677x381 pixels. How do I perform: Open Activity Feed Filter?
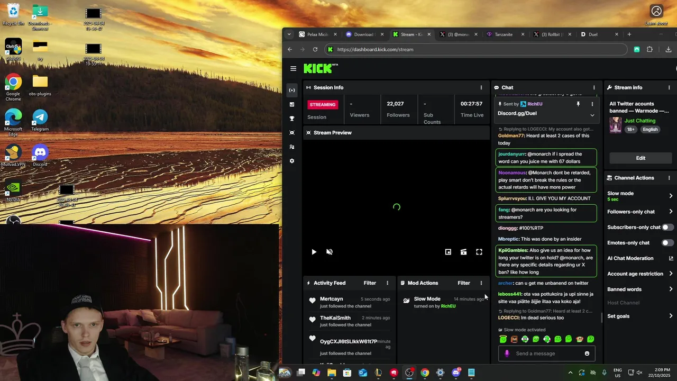[370, 283]
